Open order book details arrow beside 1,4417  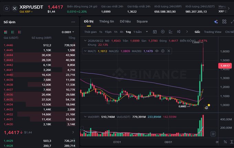pyautogui.click(x=73, y=132)
